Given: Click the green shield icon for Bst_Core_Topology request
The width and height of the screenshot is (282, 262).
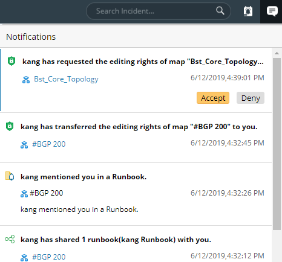Looking at the screenshot, I should pos(11,61).
